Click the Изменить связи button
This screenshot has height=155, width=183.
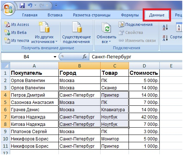pos(137,40)
